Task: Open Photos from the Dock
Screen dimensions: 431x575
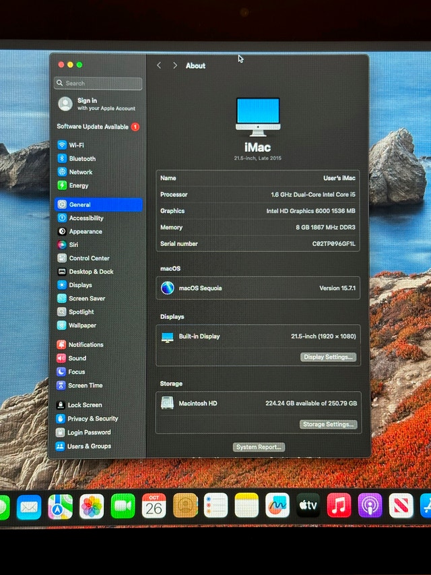Action: tap(92, 506)
